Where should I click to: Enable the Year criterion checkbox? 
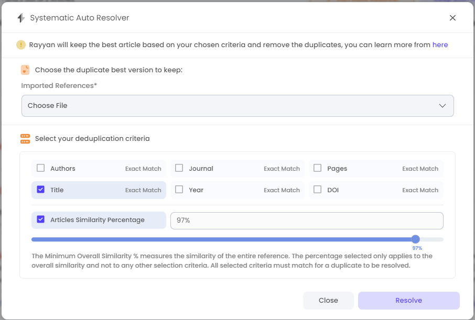pos(179,190)
